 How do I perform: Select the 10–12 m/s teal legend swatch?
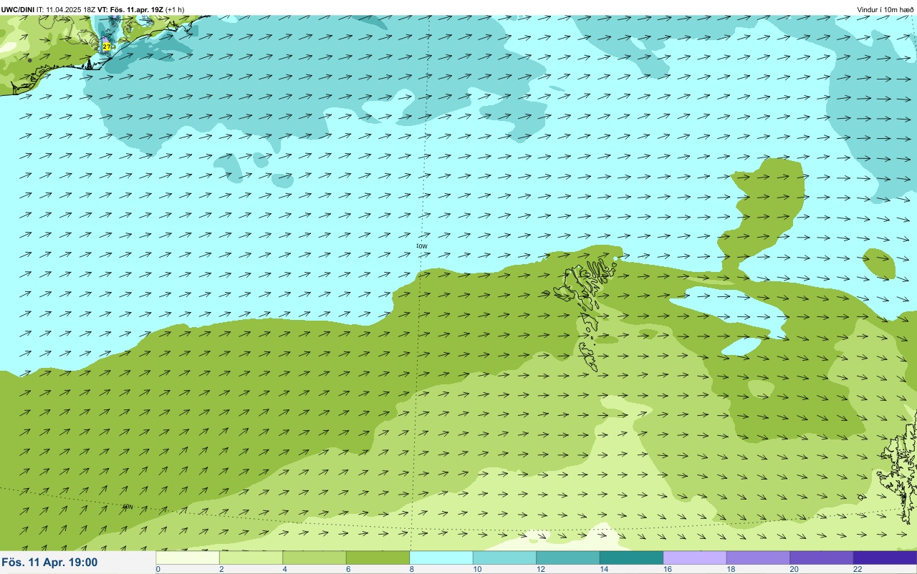click(504, 558)
